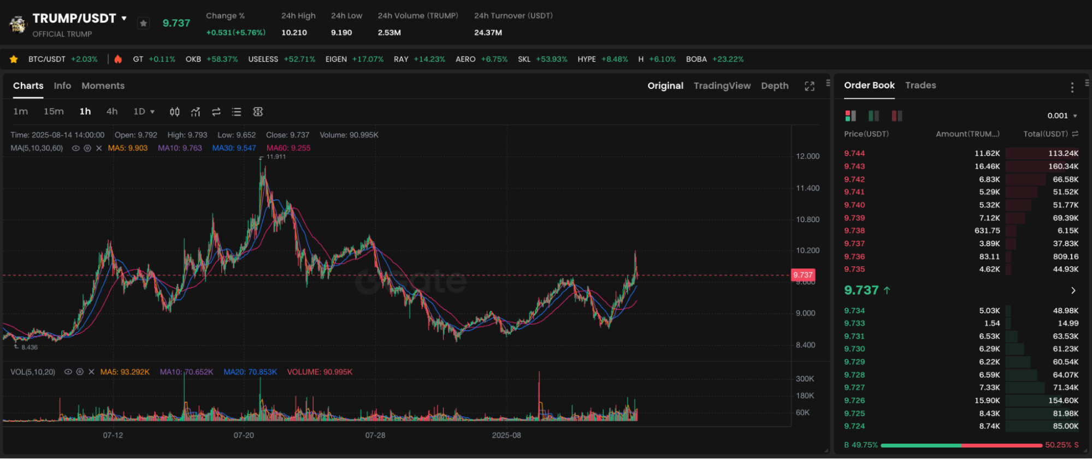Switch to the Order Book tab

[x=869, y=85]
